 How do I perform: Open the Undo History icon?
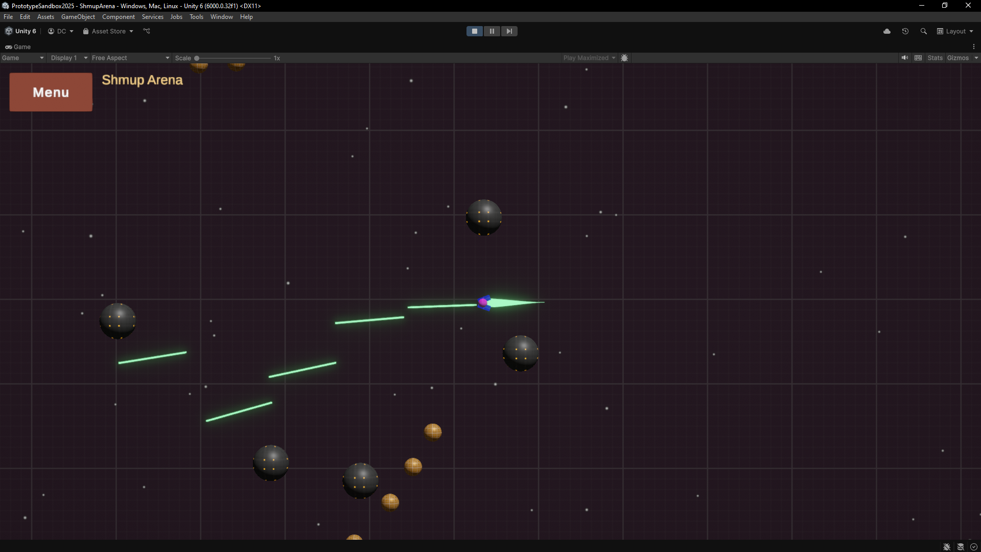(905, 31)
